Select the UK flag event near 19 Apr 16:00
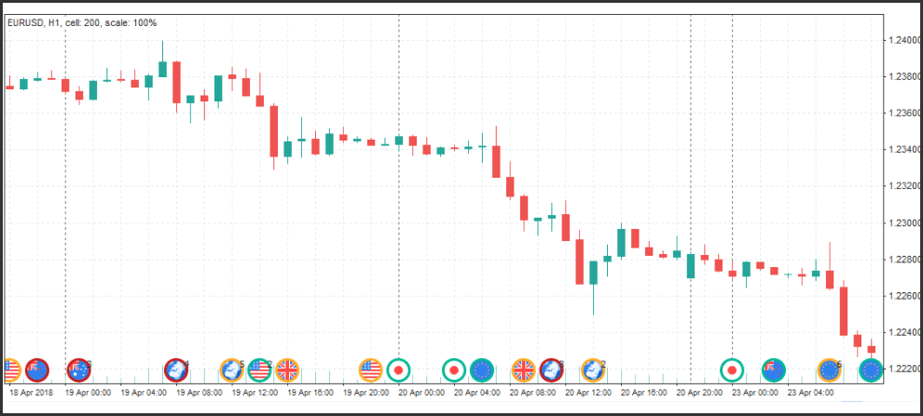The image size is (923, 416). (287, 370)
